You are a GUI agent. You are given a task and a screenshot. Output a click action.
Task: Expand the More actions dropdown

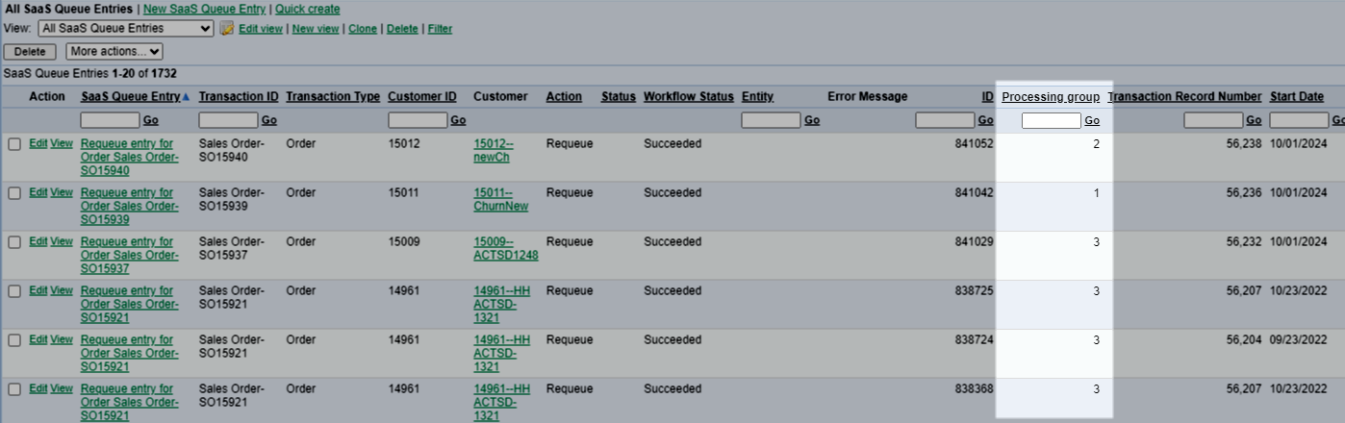click(114, 51)
